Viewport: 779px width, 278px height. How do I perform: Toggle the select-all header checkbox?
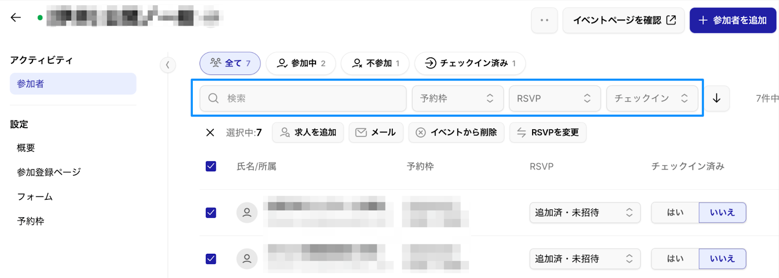tap(211, 166)
